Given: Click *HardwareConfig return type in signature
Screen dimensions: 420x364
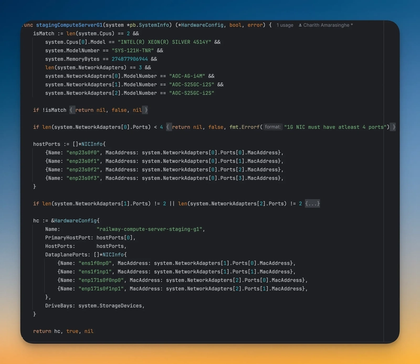Looking at the screenshot, I should [x=201, y=25].
